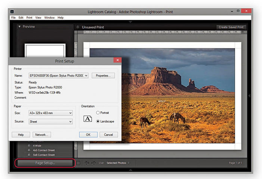Collapse right panel using edge arrow
Image resolution: width=262 pixels, height=179 pixels.
(x=250, y=96)
